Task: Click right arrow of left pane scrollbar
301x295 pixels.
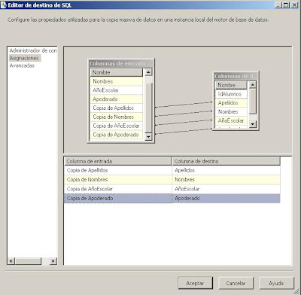Action: pyautogui.click(x=53, y=261)
